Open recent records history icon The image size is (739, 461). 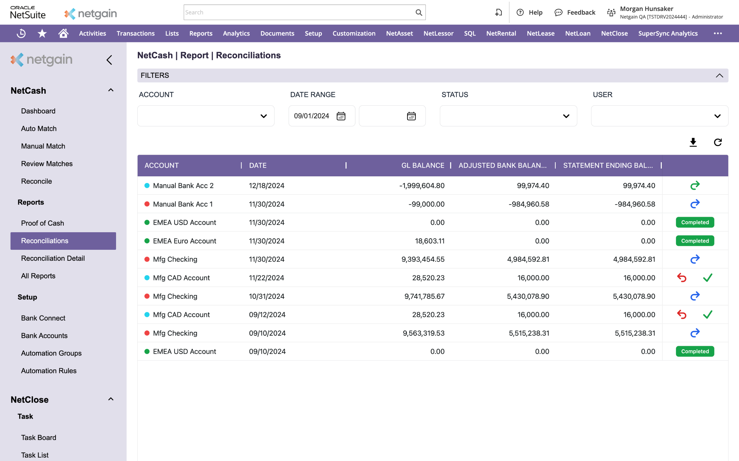click(x=21, y=33)
